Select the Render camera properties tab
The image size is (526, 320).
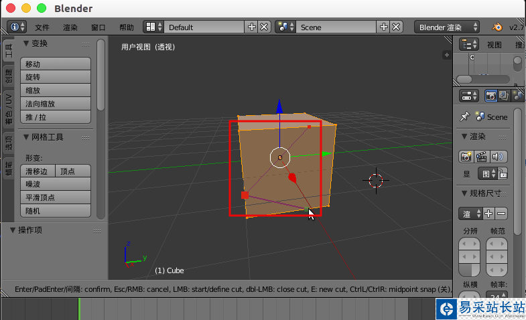490,96
